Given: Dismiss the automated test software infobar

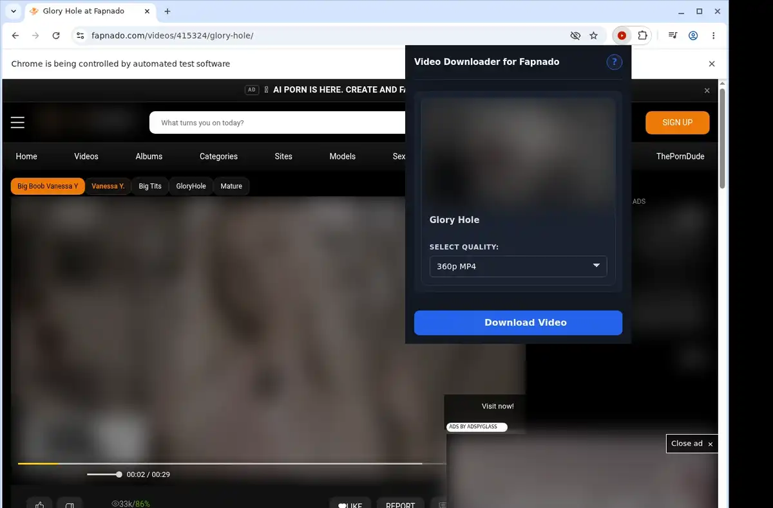Looking at the screenshot, I should tap(712, 64).
